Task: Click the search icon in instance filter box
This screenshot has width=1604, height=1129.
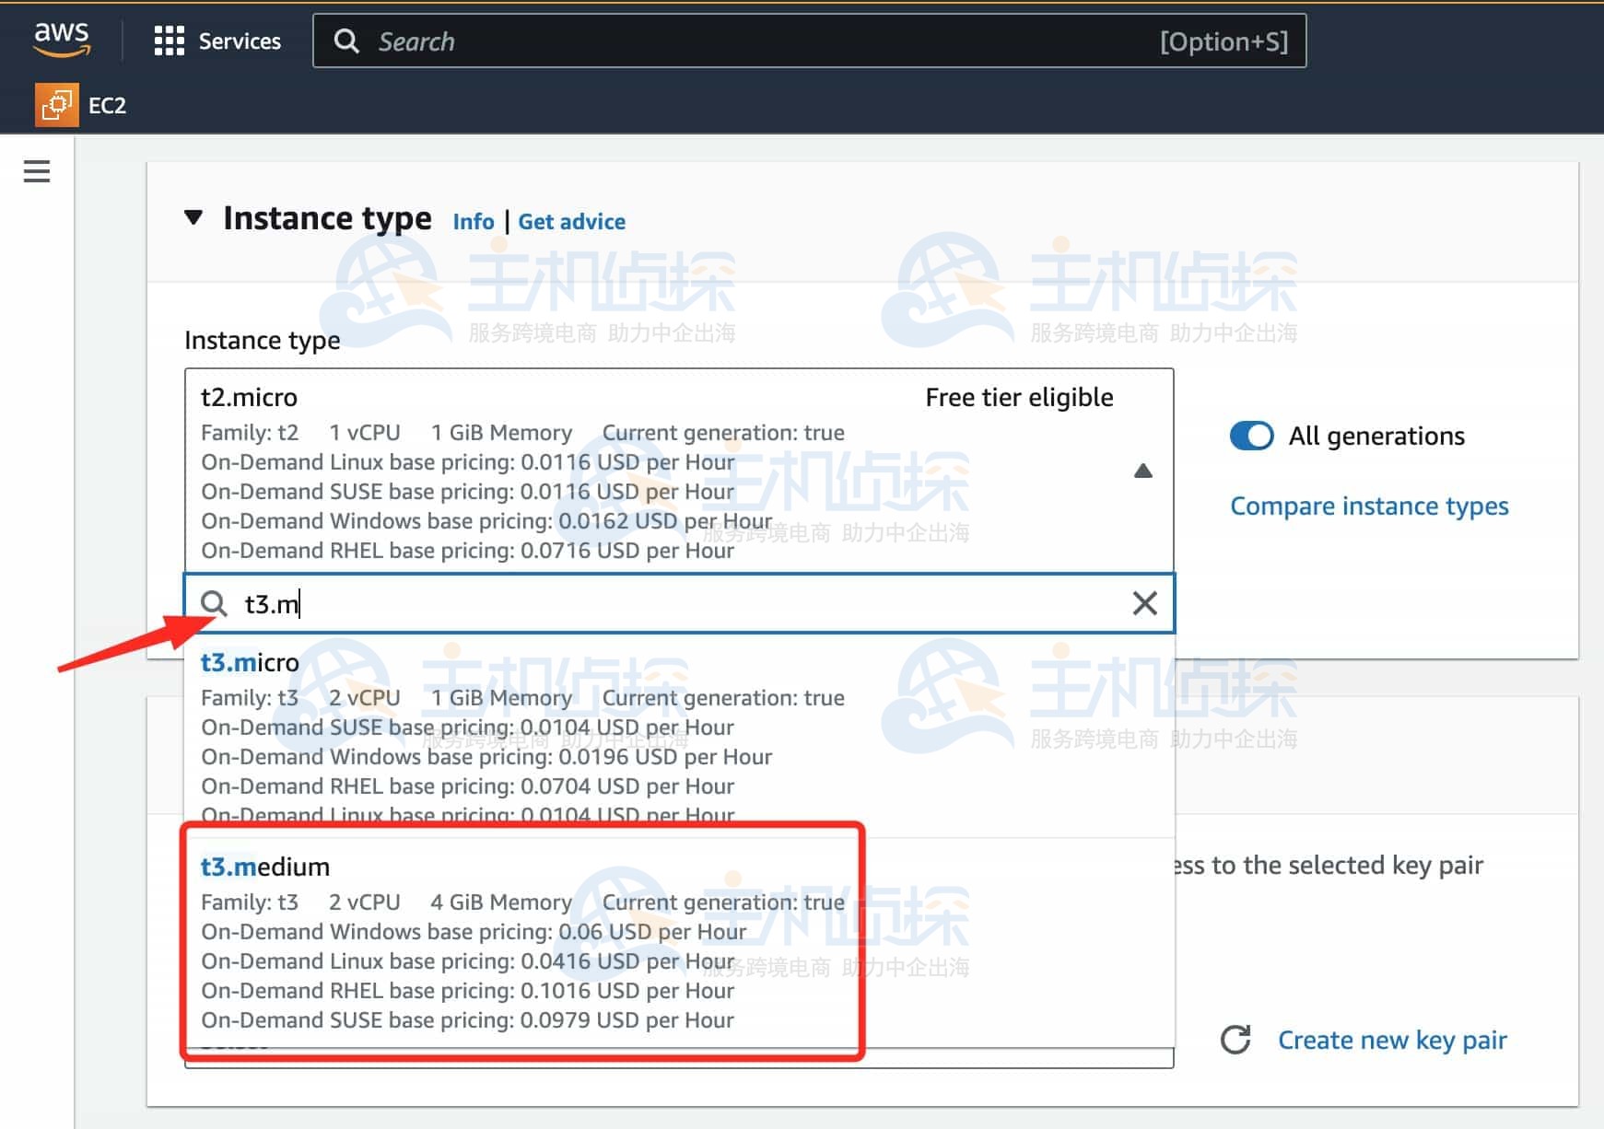Action: tap(214, 603)
